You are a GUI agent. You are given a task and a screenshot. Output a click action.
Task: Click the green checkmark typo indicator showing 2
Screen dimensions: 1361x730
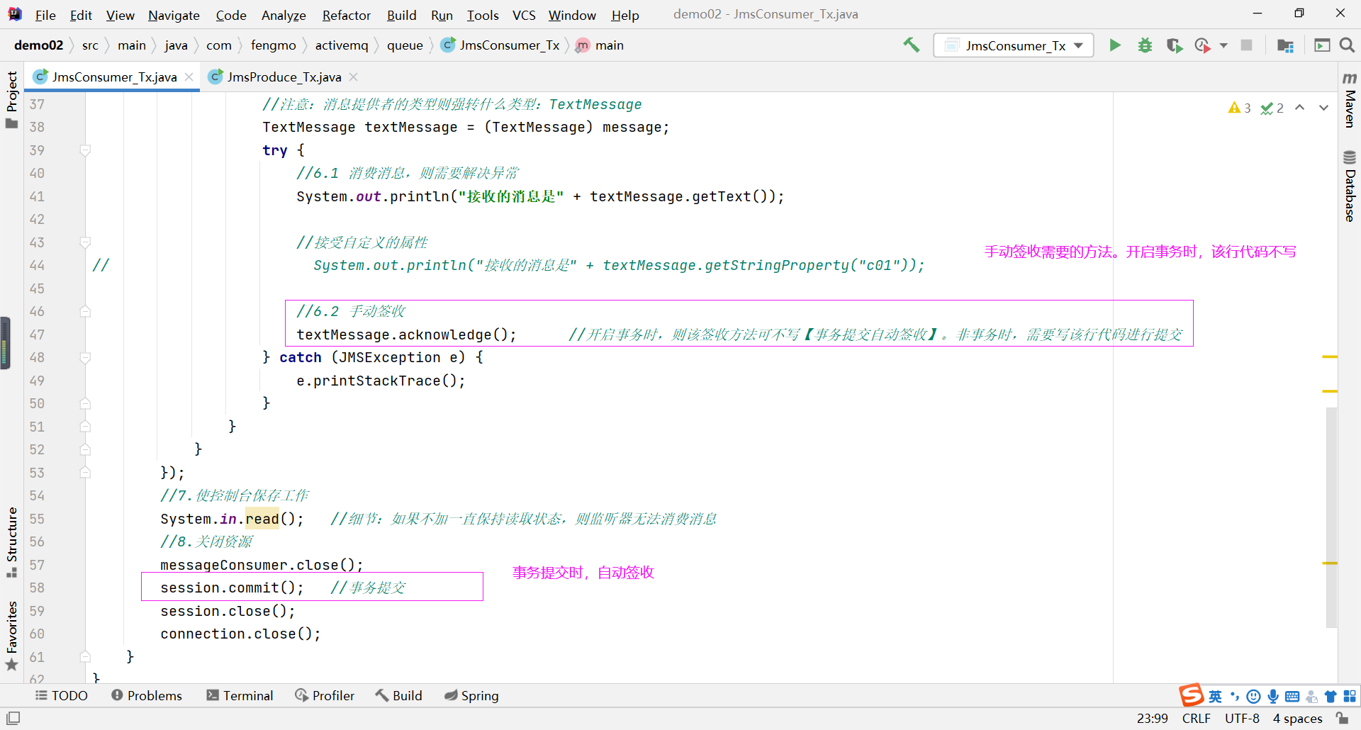(1272, 108)
